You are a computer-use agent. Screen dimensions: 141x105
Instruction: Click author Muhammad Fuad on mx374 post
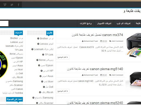point(90,41)
